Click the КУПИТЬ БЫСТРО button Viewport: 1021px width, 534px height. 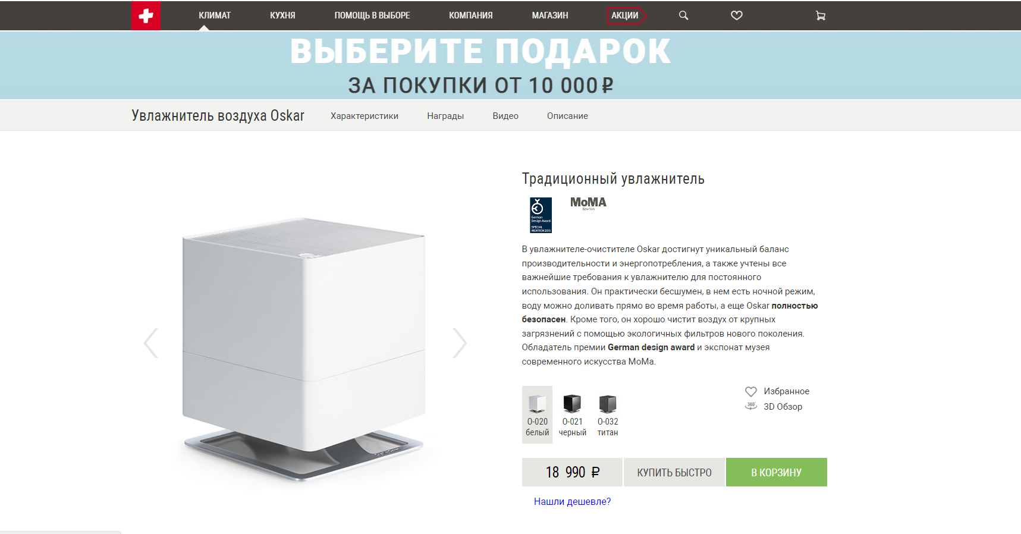point(674,472)
